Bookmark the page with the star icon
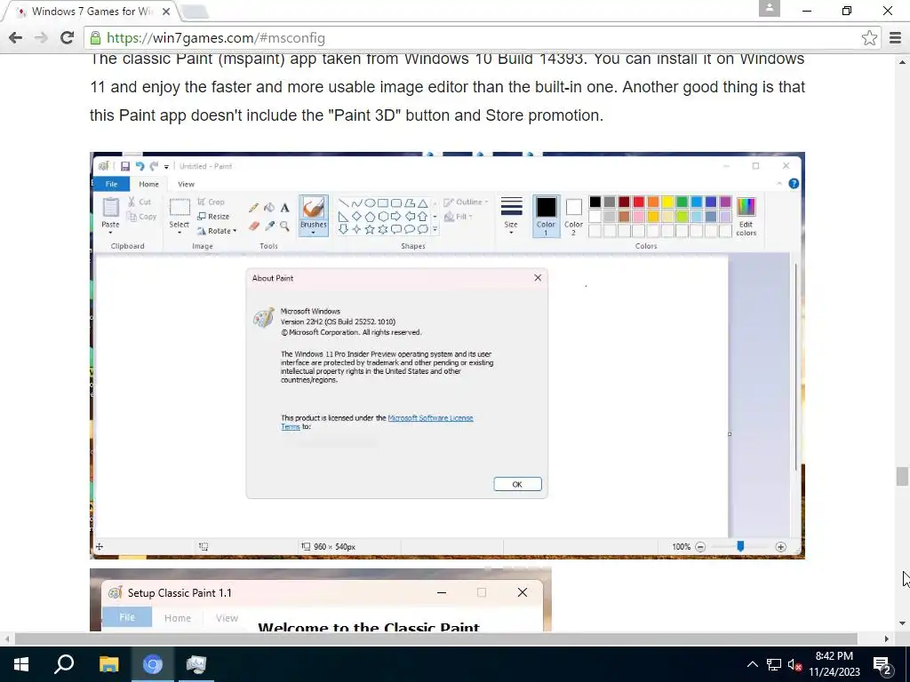The width and height of the screenshot is (910, 682). click(x=869, y=38)
